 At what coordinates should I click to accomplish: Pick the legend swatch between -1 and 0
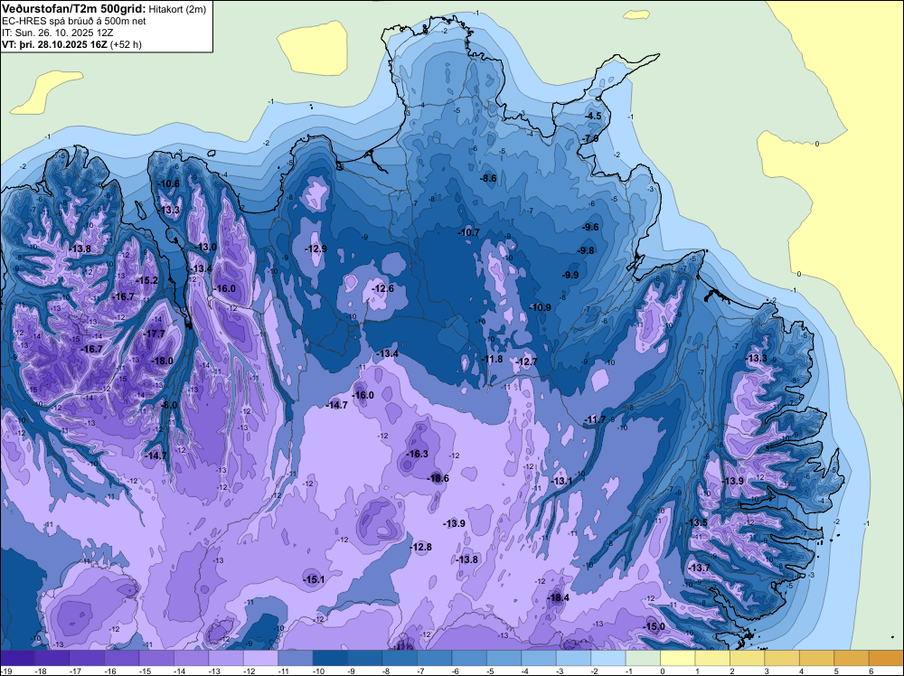pos(643,658)
